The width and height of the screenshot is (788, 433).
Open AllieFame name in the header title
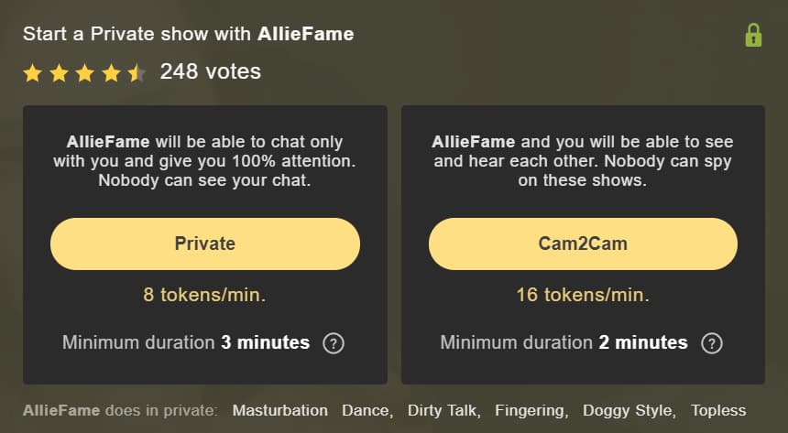(305, 34)
